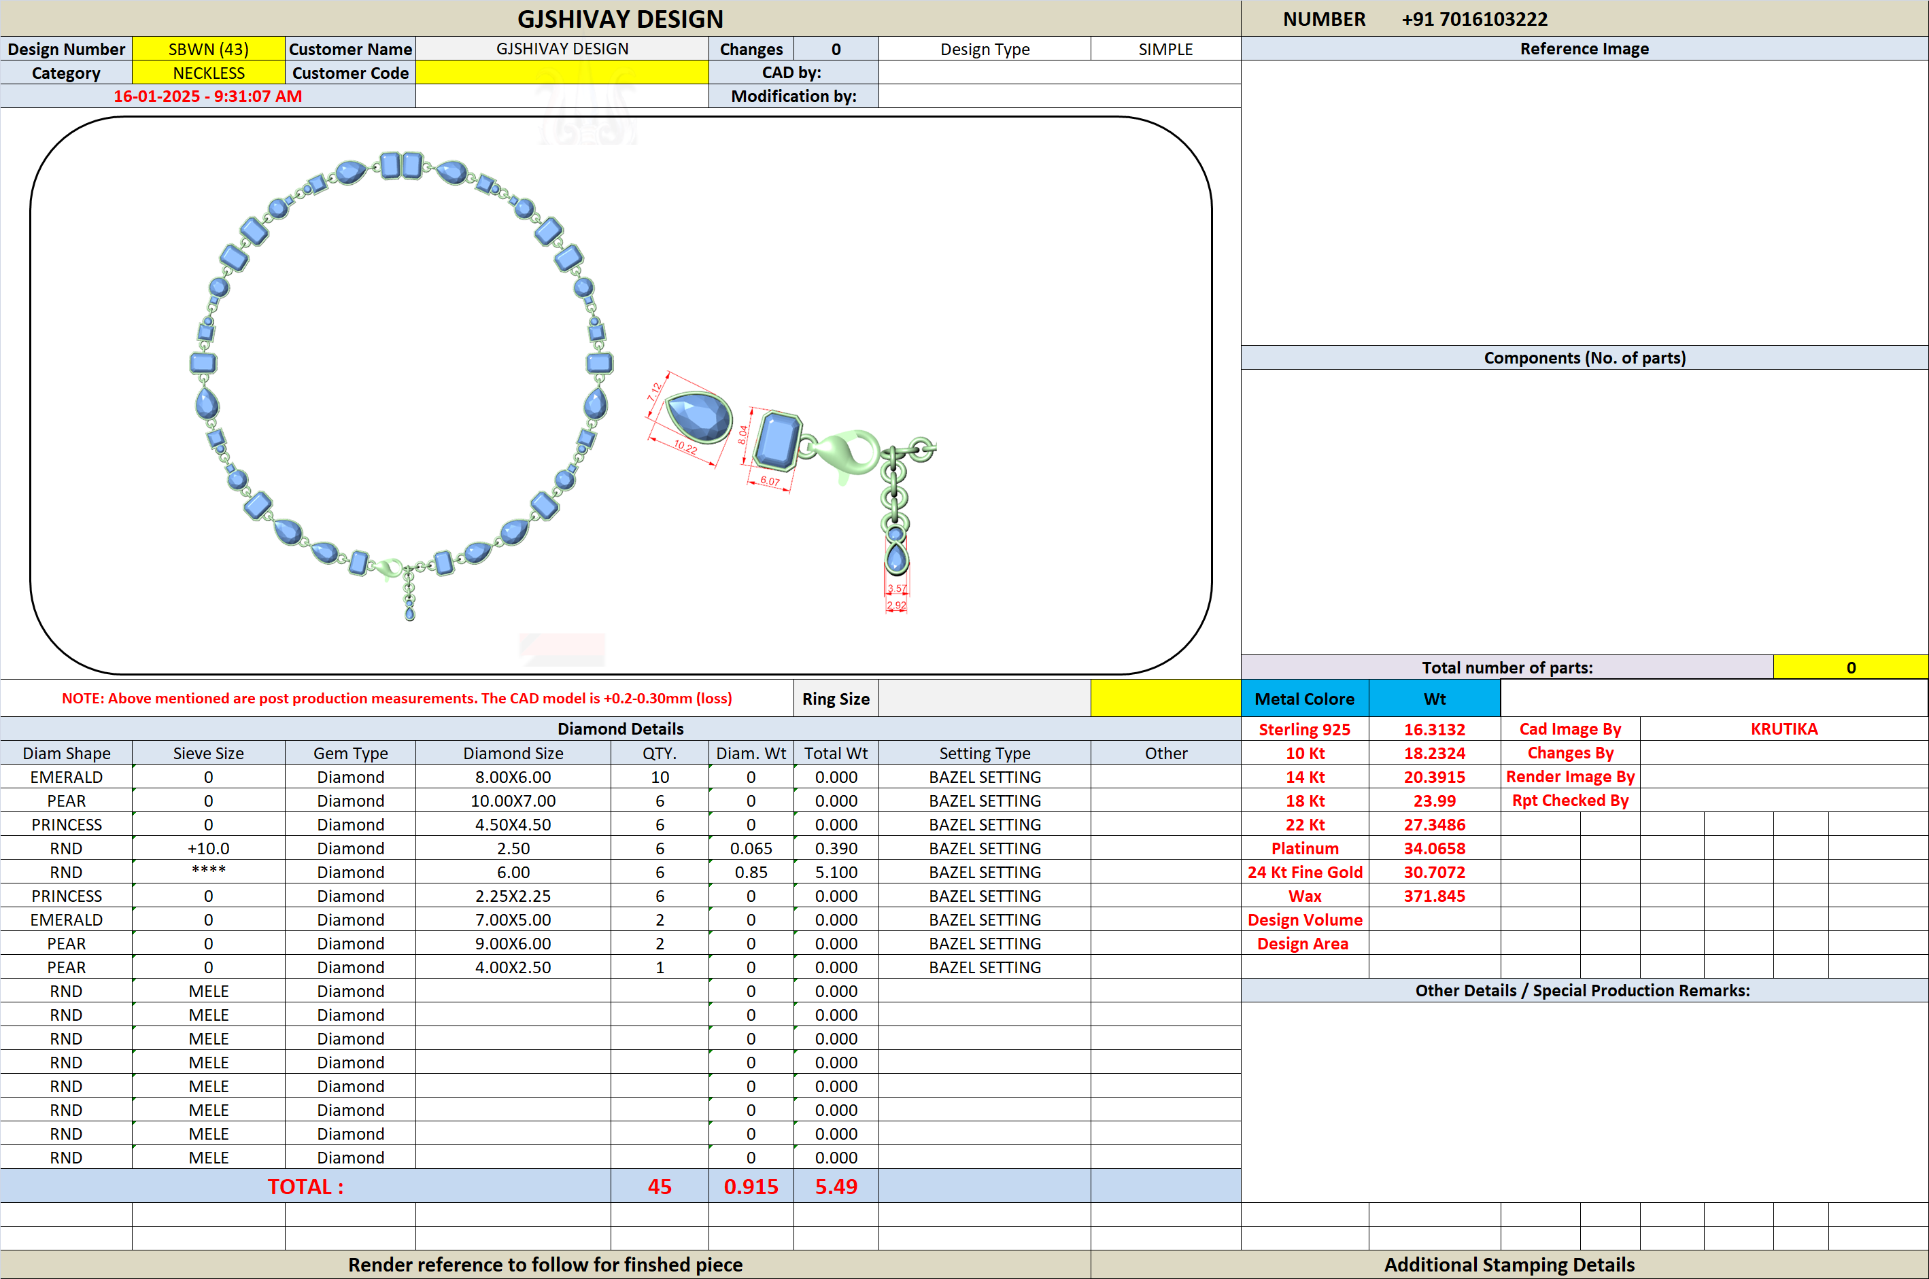Select the yellow Customer Code cell
This screenshot has height=1279, width=1929.
[562, 73]
